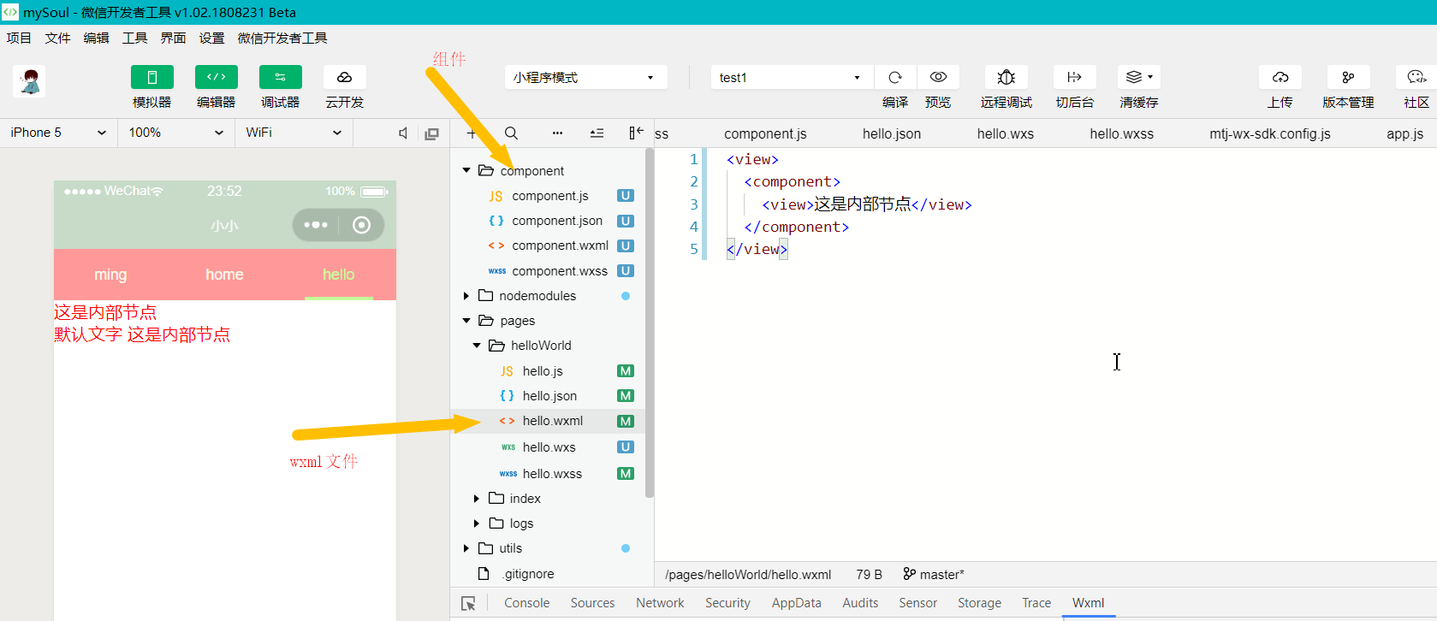1437x621 pixels.
Task: Open the test1 compile mode dropdown
Action: click(x=791, y=77)
